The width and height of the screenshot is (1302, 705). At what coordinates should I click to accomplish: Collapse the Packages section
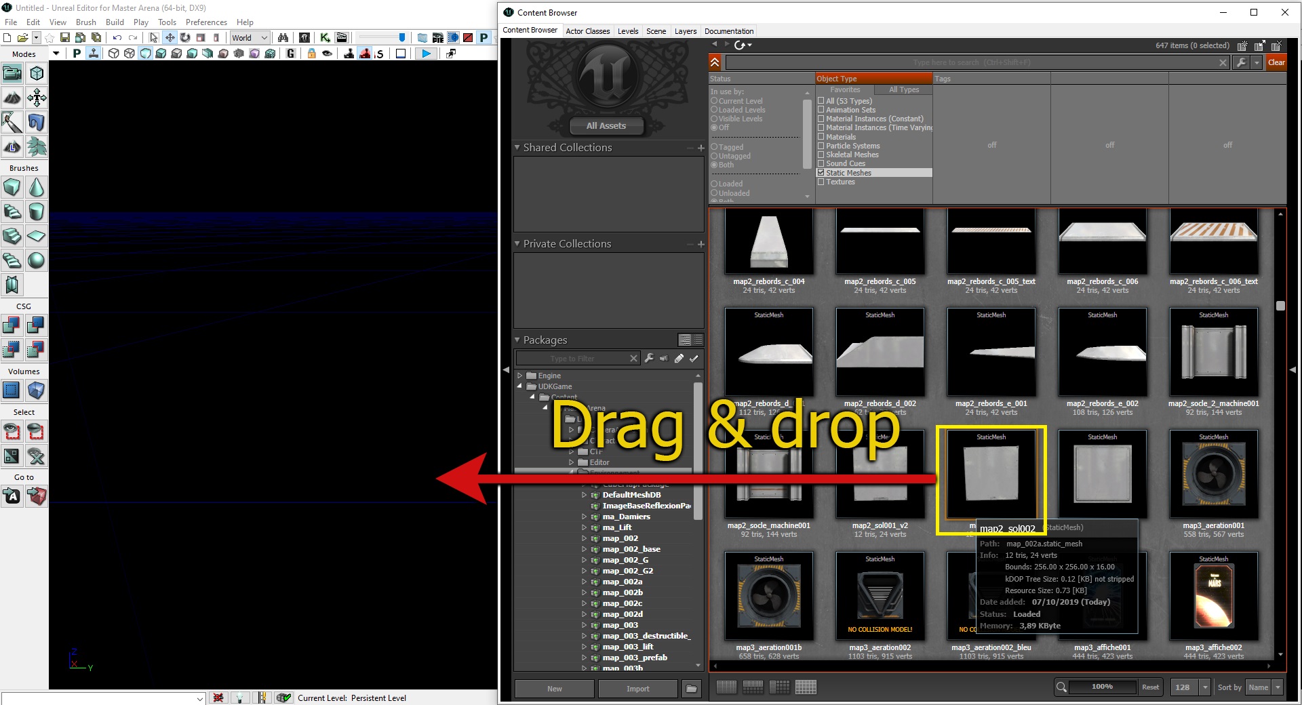[x=517, y=340]
